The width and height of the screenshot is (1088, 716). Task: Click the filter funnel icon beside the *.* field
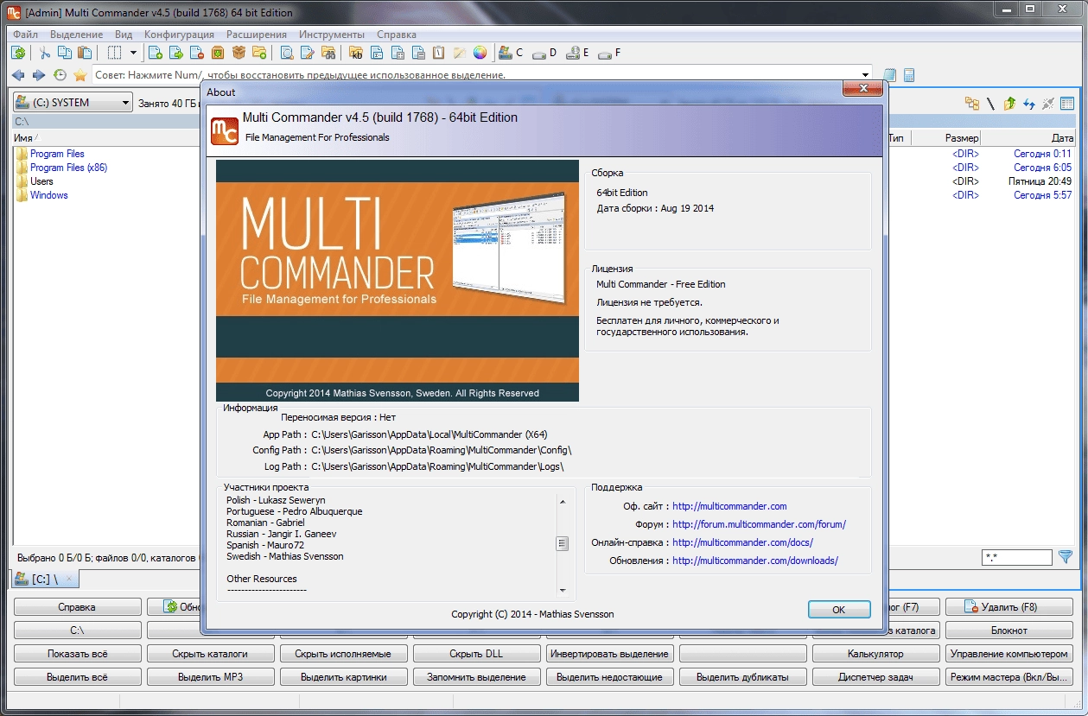tap(1066, 557)
